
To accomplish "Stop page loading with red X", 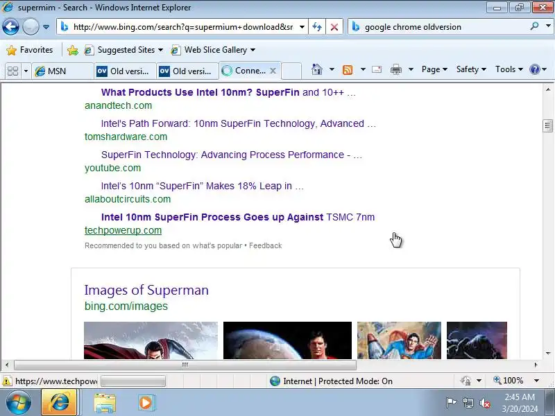I will (x=334, y=27).
